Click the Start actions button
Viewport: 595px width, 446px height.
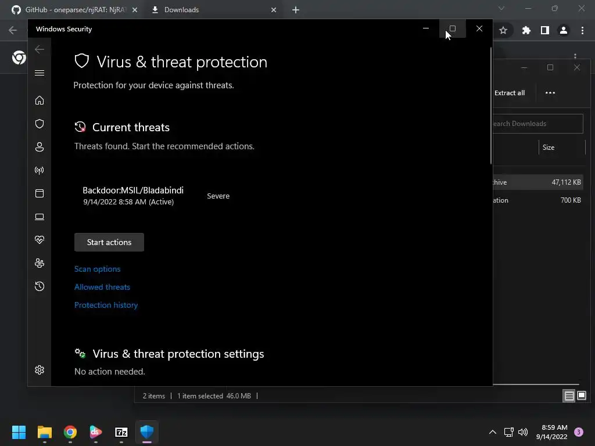(109, 242)
